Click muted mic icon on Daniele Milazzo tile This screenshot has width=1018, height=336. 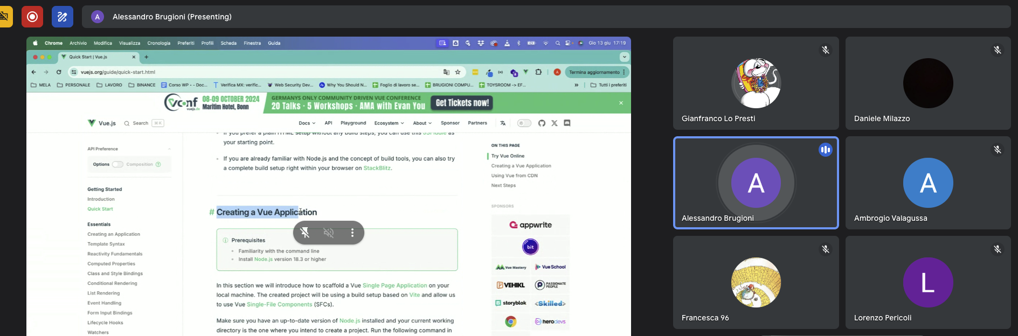[998, 50]
